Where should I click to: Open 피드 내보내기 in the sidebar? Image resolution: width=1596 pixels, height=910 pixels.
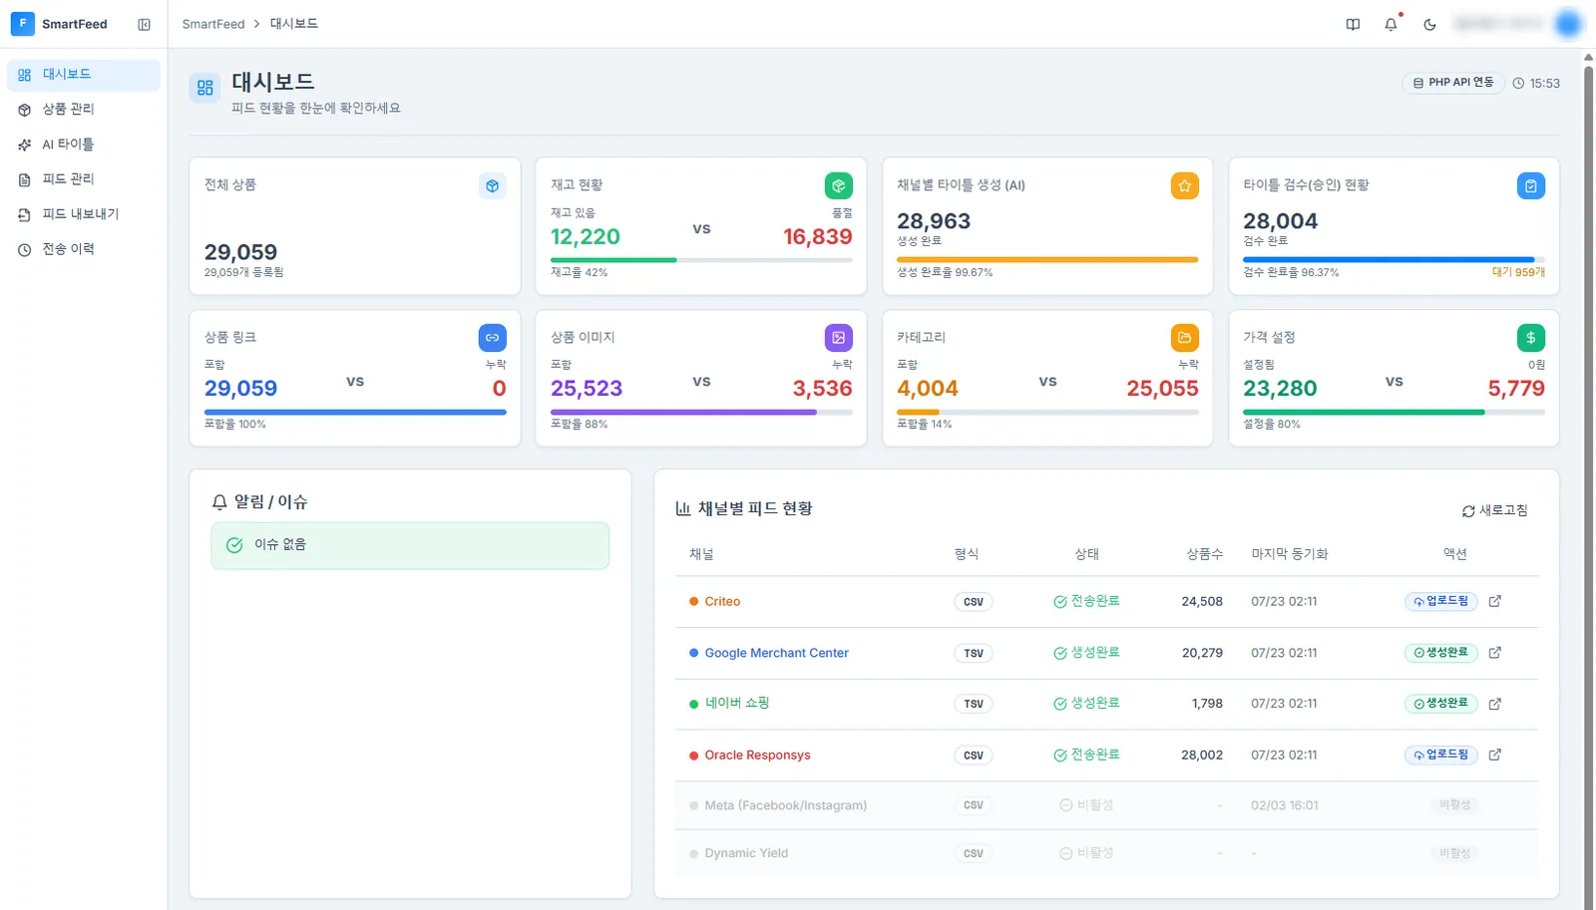[x=84, y=214]
